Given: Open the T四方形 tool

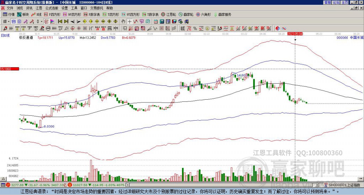Looking at the screenshot, I should click(111, 14).
